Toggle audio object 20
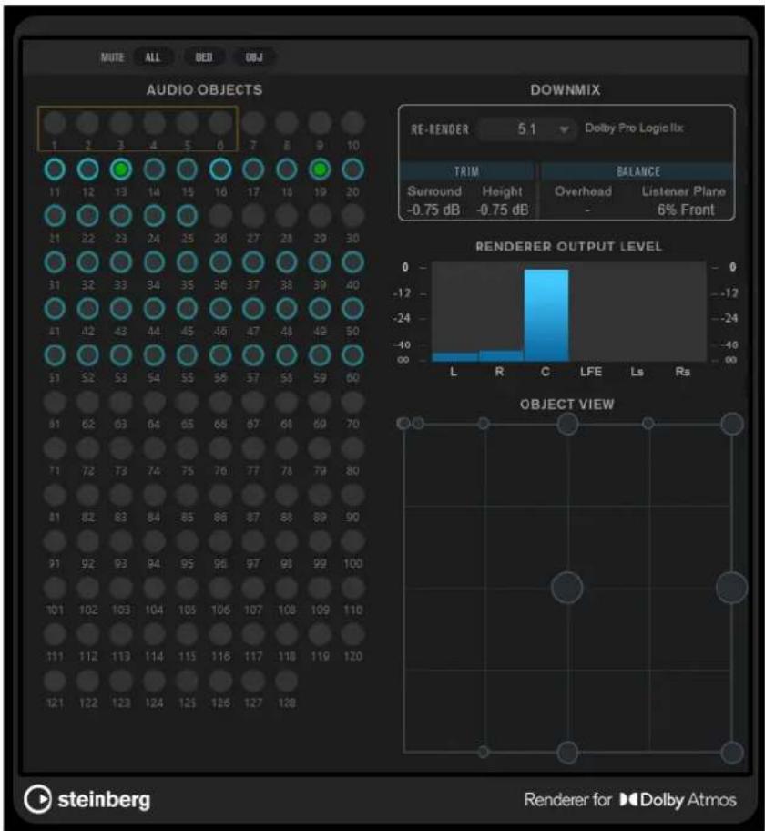Image resolution: width=765 pixels, height=831 pixels. (x=352, y=169)
